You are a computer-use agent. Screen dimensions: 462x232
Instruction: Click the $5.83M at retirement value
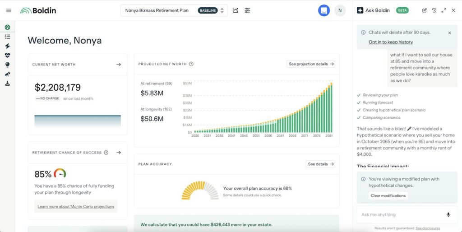[152, 93]
